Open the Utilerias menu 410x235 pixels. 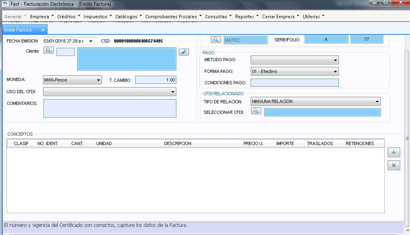point(313,17)
